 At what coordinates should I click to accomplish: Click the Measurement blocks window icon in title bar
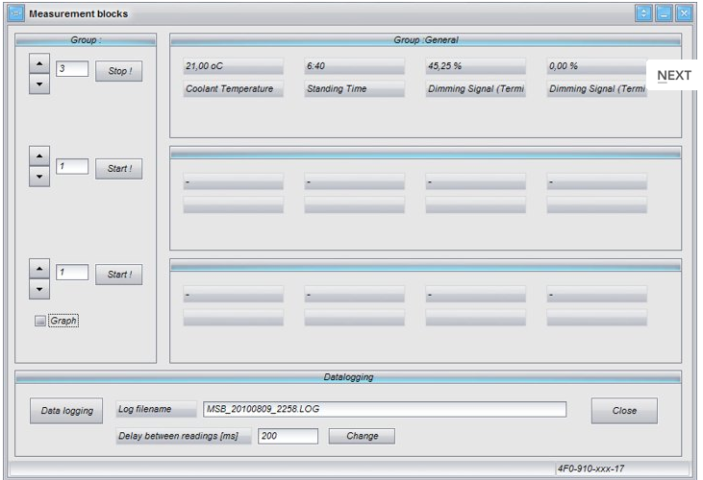click(15, 13)
